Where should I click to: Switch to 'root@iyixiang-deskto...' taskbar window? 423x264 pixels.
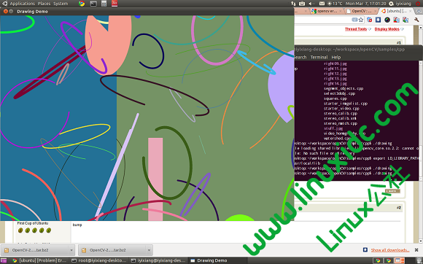point(99,260)
